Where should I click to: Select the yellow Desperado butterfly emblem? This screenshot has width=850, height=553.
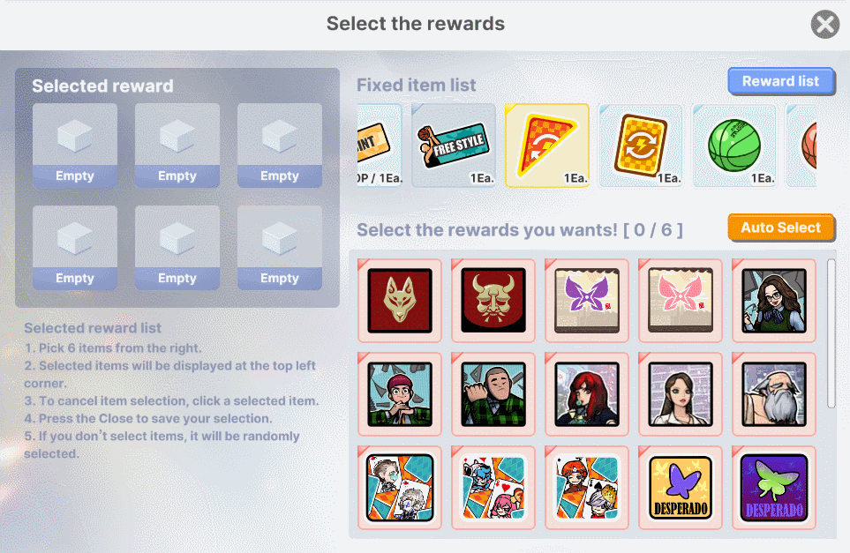pos(681,488)
